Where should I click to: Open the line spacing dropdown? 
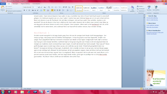tap(63, 10)
